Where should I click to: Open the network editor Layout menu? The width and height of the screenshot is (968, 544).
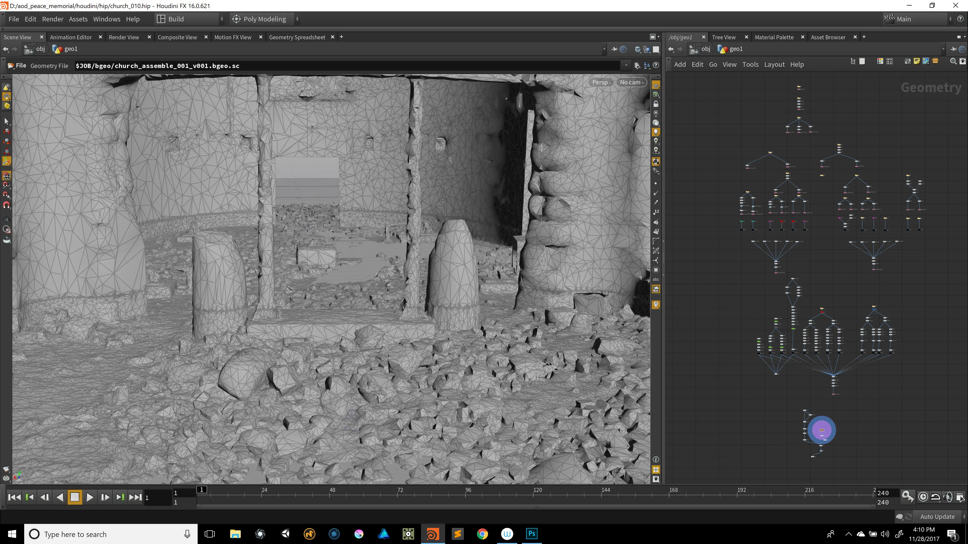tap(774, 64)
